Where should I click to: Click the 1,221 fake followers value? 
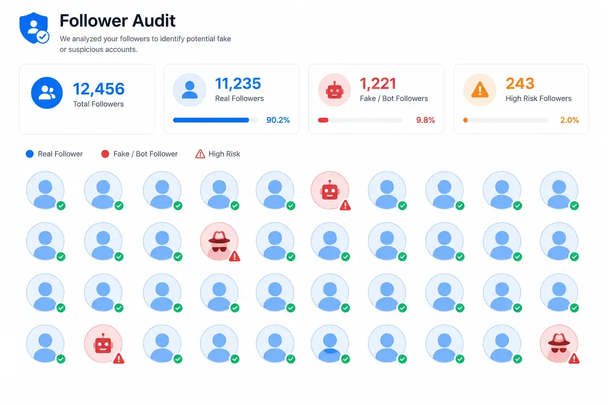[x=378, y=84]
